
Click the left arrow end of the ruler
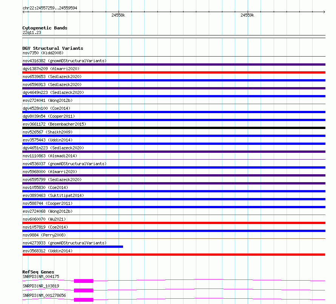(x=23, y=12)
